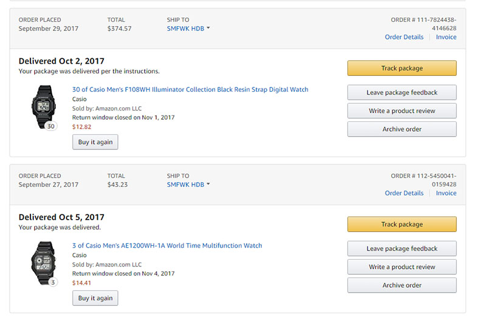Expand the SMFWK HDB dropdown for September 27 order
The height and width of the screenshot is (332, 480).
[x=188, y=185]
